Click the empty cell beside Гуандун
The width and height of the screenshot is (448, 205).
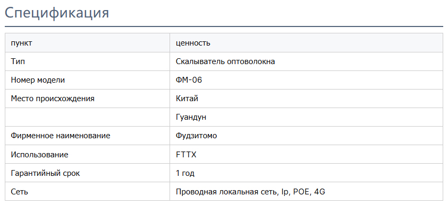pos(88,117)
